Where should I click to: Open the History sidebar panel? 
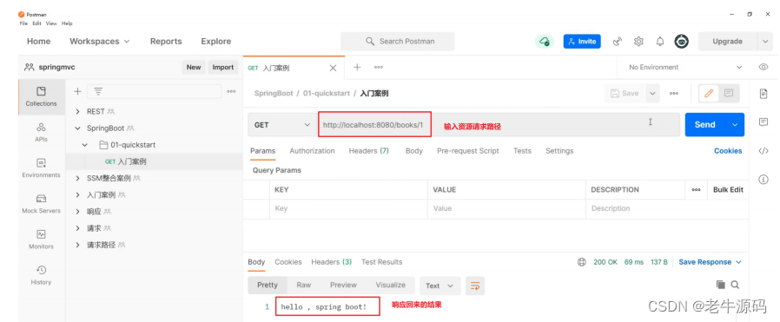pos(42,276)
